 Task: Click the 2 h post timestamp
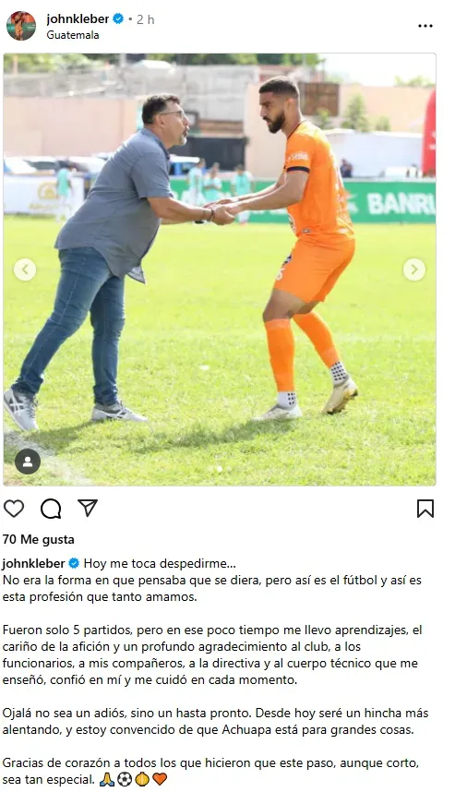146,19
